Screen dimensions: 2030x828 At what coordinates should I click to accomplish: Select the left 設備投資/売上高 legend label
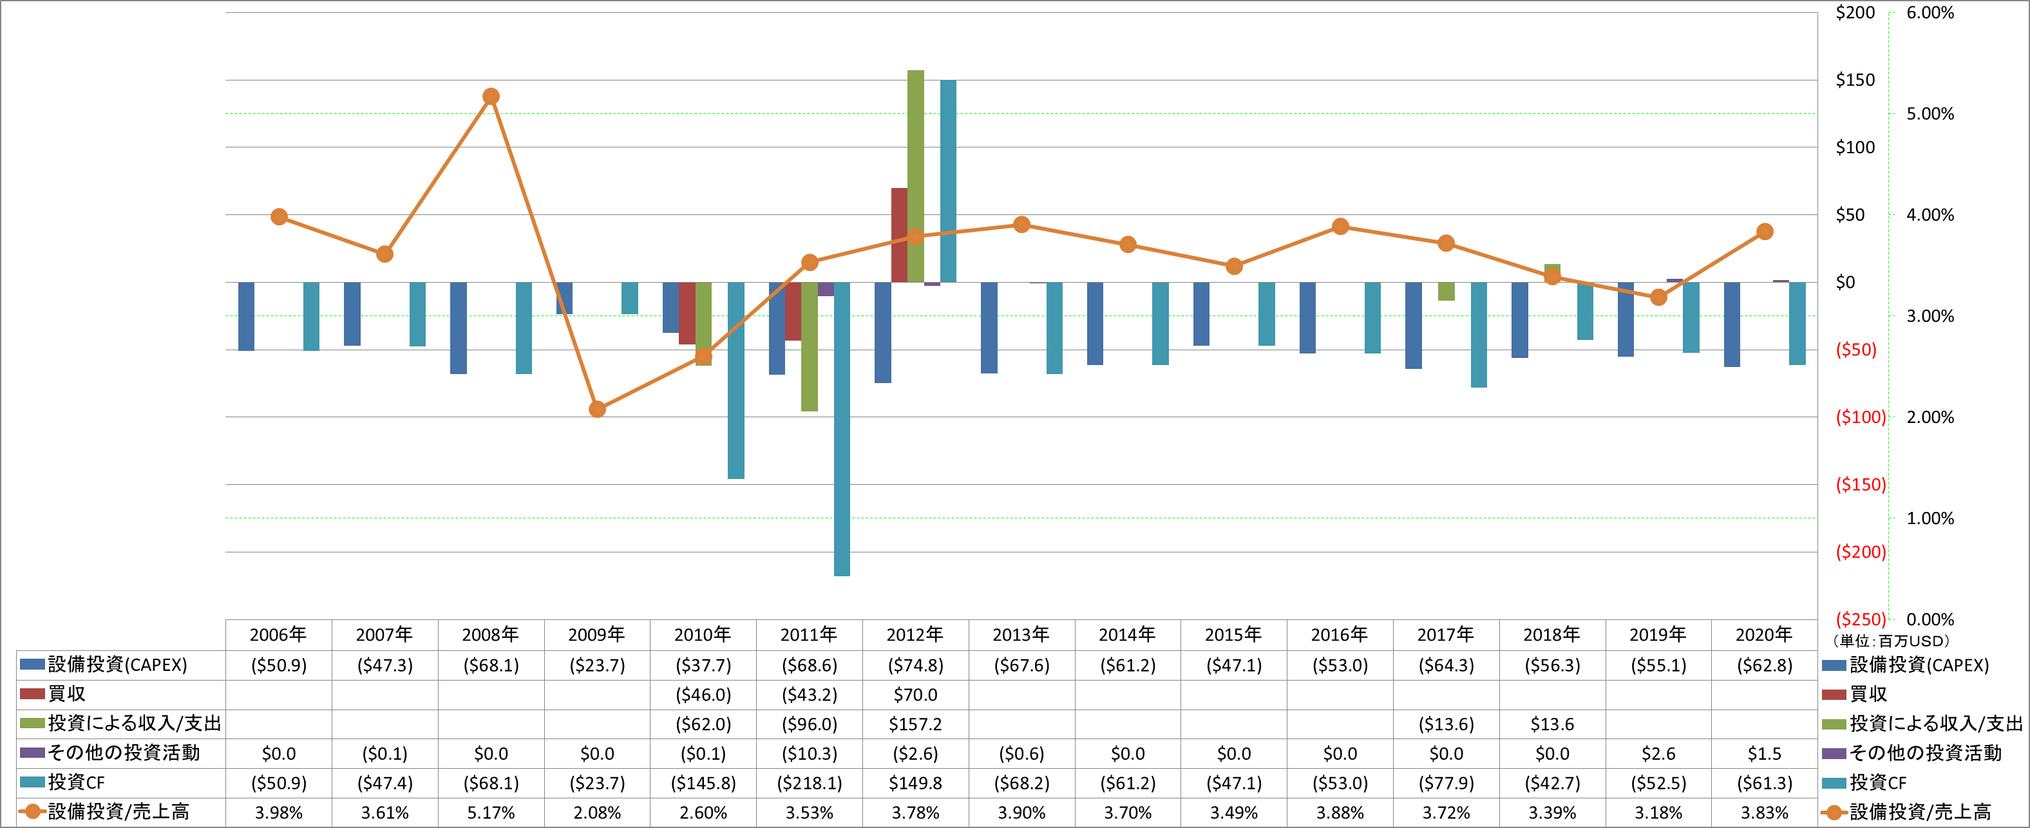(x=119, y=811)
